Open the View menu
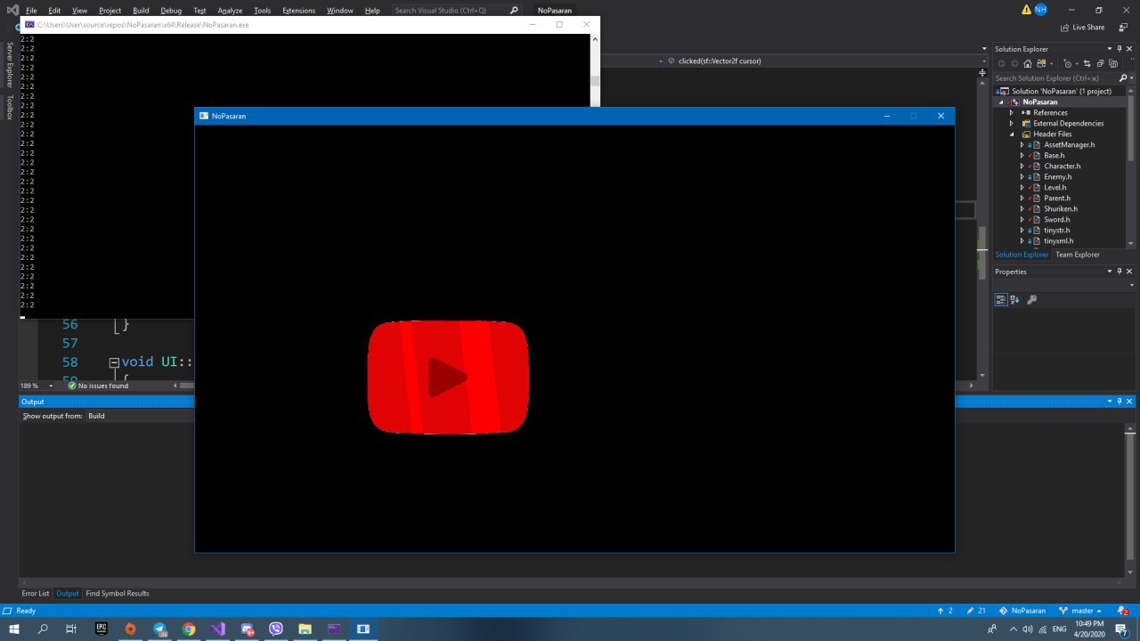 pyautogui.click(x=79, y=11)
